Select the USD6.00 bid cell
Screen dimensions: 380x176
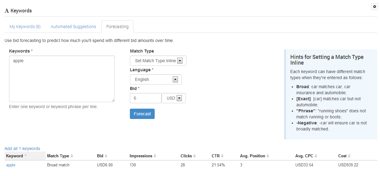click(105, 165)
